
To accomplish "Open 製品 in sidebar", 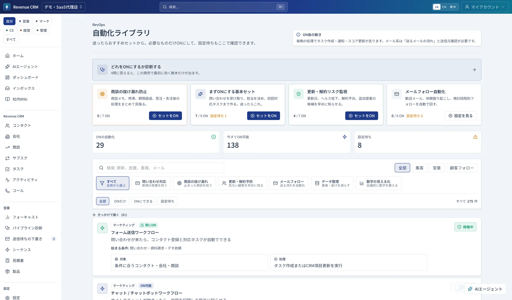I will click(31, 271).
